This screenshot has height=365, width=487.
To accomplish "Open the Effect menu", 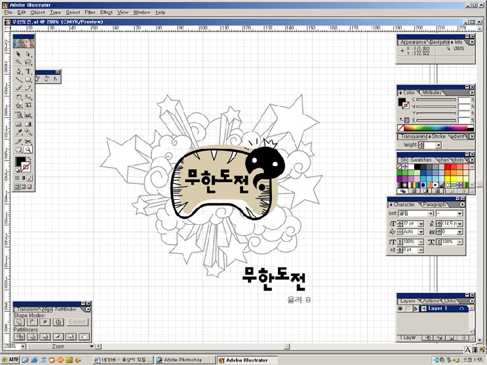I will click(106, 12).
